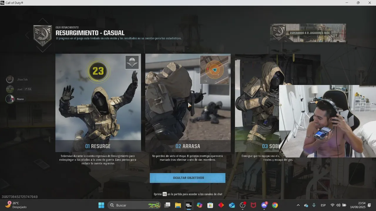
Task: Open the 26°C Despejado weather widget
Action: (16, 205)
